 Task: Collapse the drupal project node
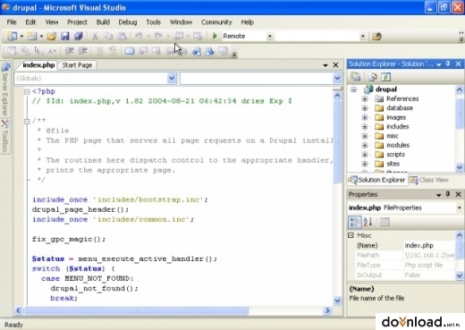coord(354,89)
